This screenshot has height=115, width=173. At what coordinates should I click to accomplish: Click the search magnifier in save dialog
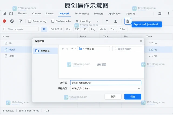point(115,49)
